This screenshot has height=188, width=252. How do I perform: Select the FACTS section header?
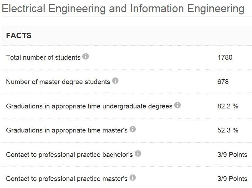click(x=19, y=36)
